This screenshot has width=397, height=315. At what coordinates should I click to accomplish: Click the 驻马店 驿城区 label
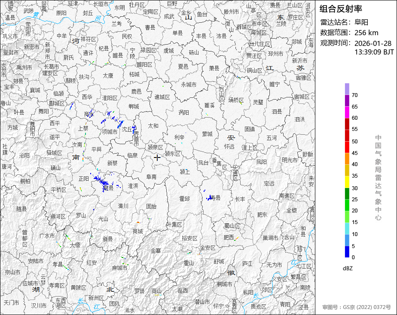click(x=55, y=153)
